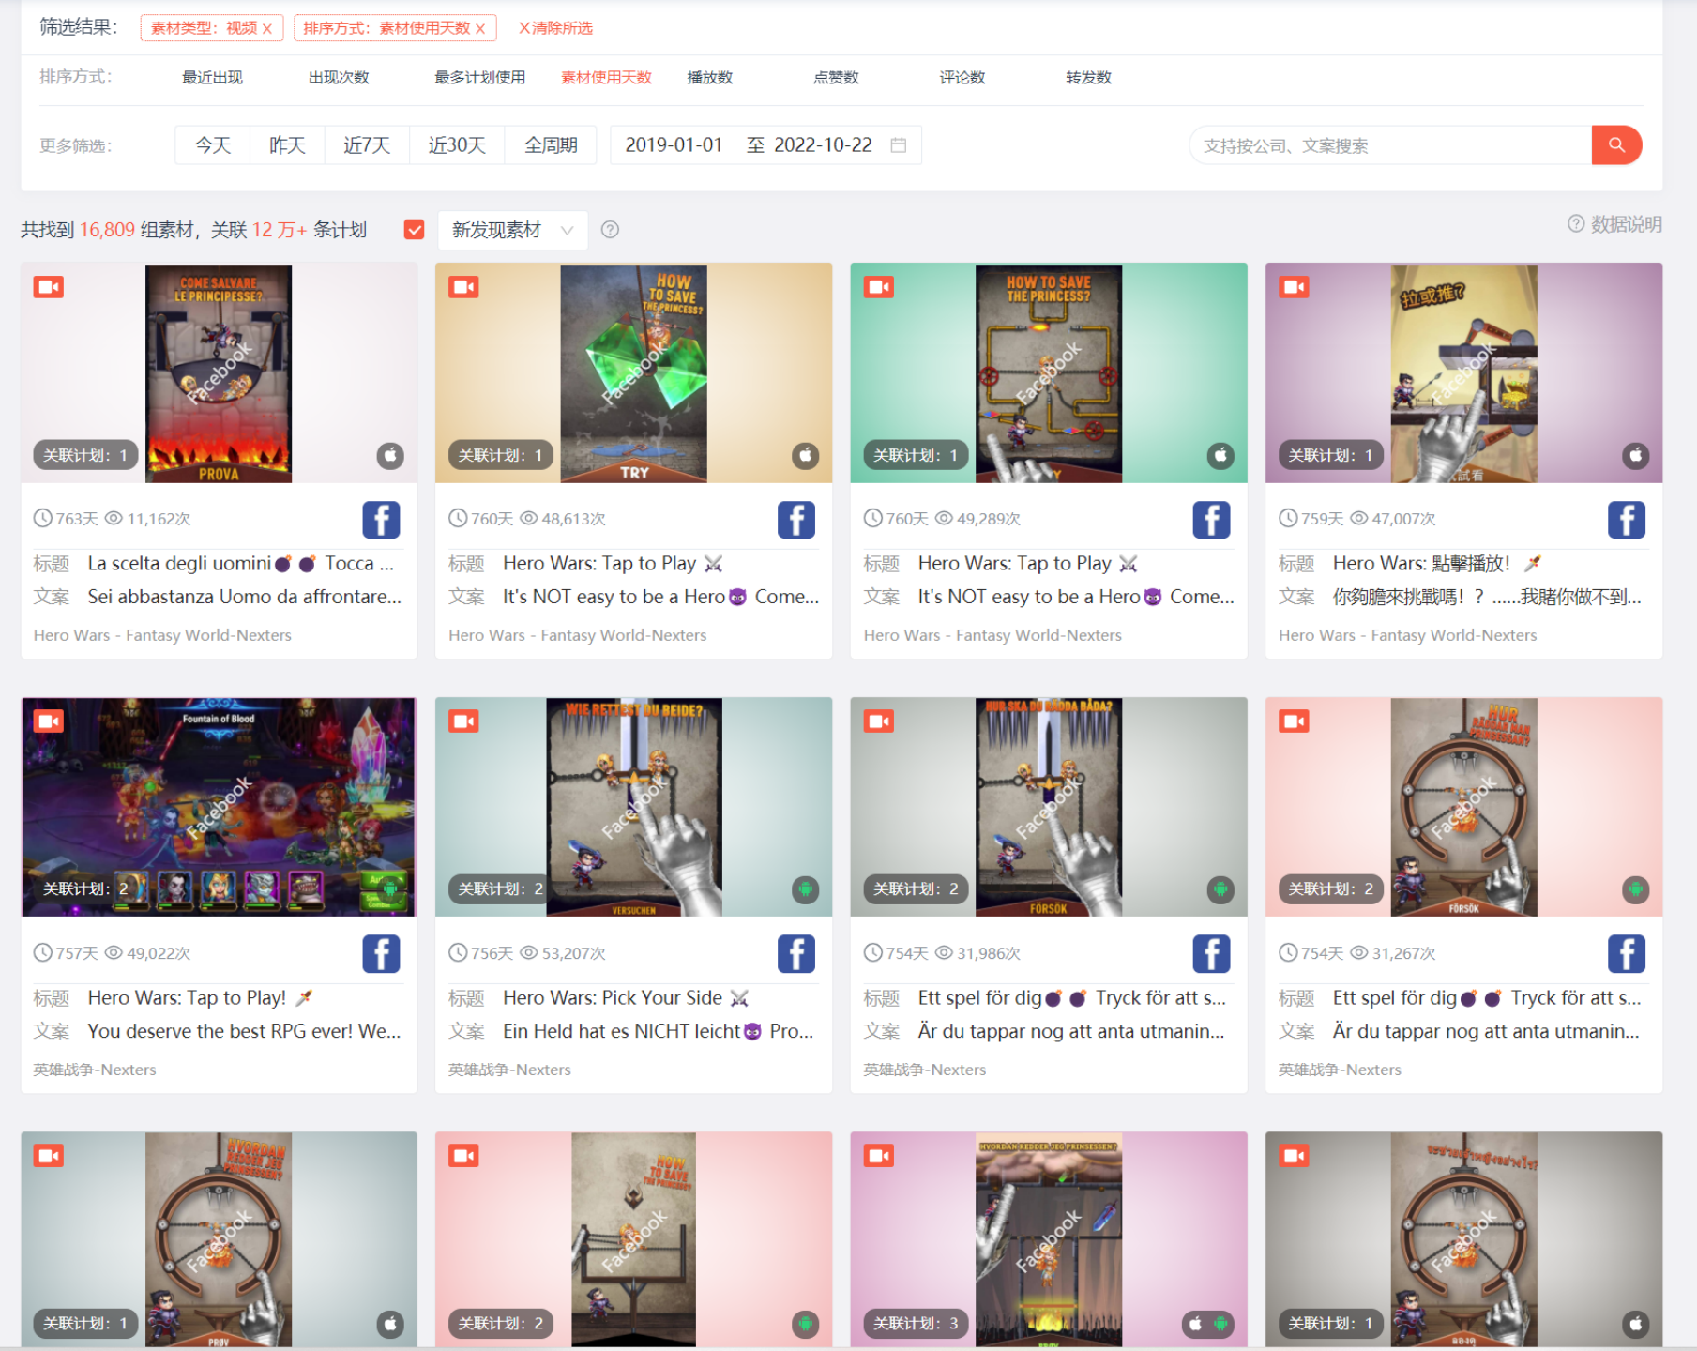Sort by 转发数

tap(1088, 78)
